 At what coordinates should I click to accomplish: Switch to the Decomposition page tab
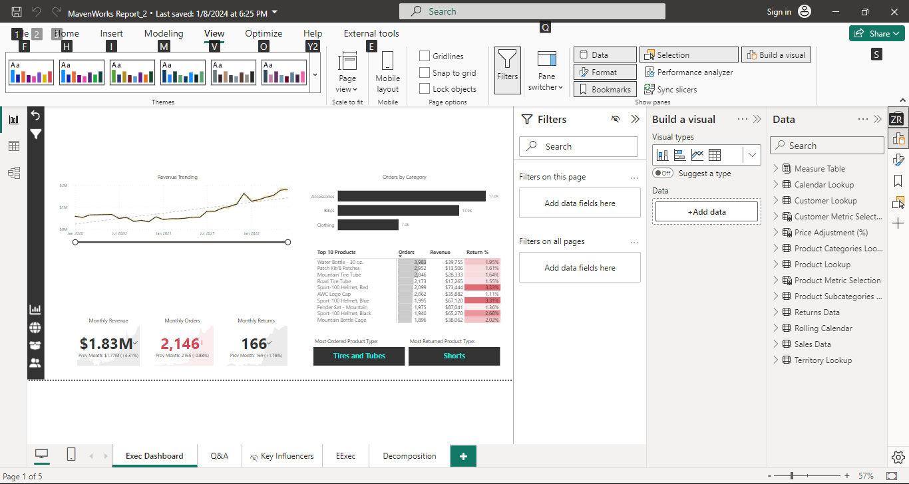tap(409, 456)
